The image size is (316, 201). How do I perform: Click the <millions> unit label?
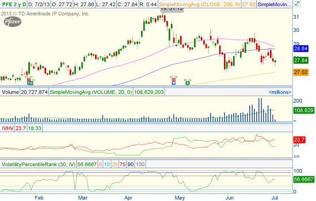point(280,92)
